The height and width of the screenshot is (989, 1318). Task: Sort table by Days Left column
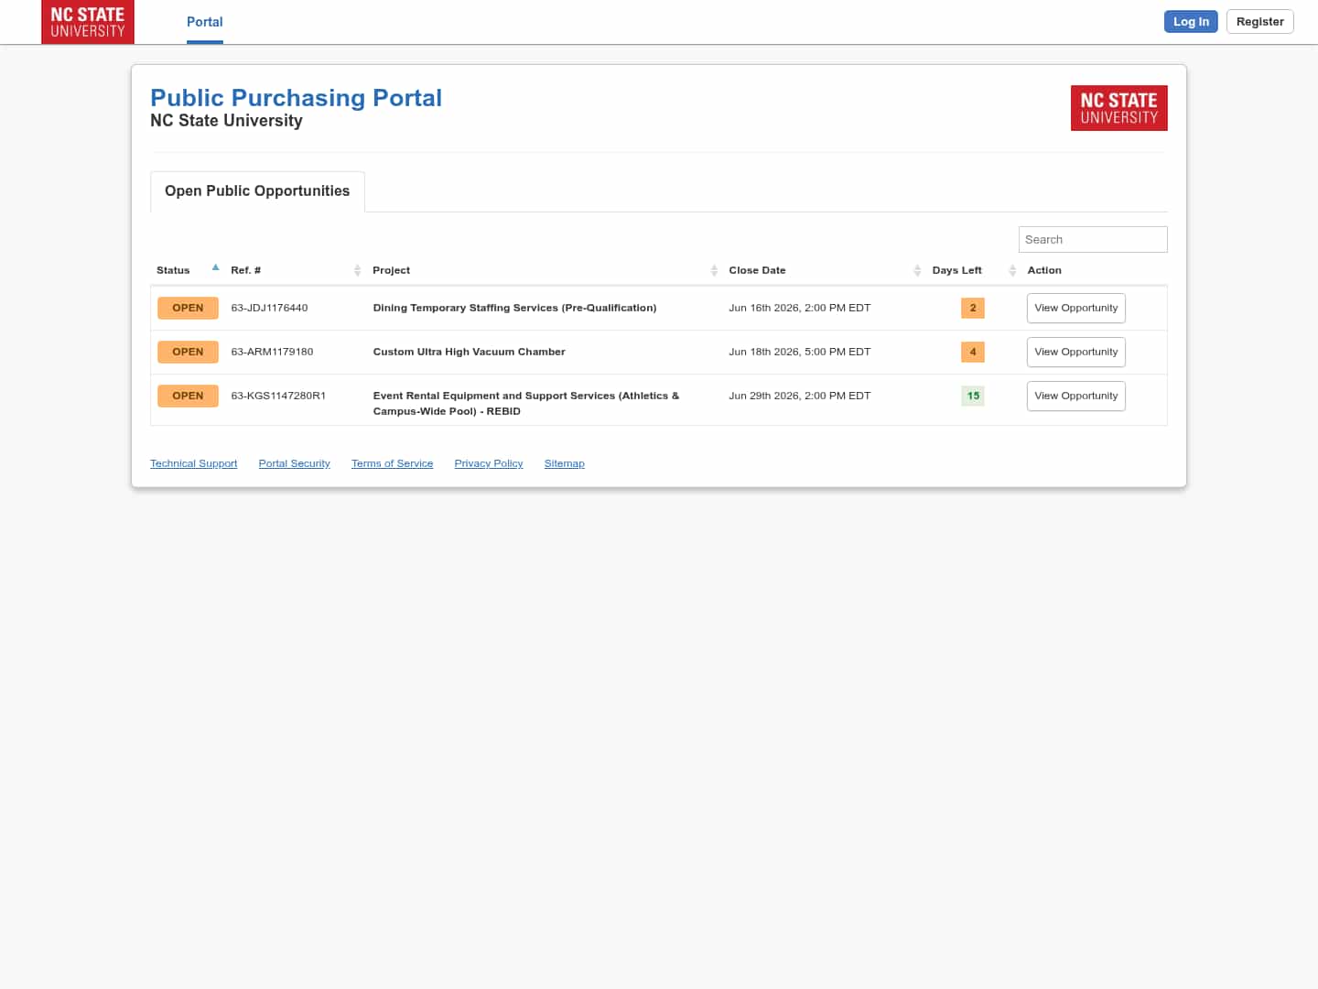(974, 270)
